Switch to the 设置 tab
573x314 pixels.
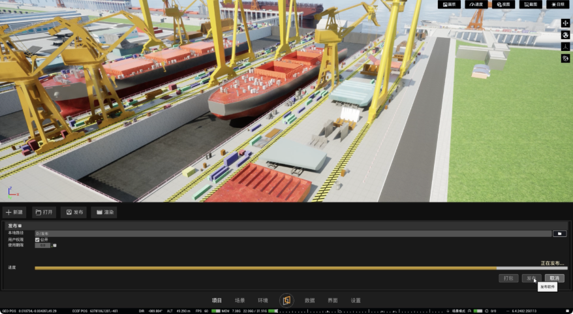click(x=356, y=300)
